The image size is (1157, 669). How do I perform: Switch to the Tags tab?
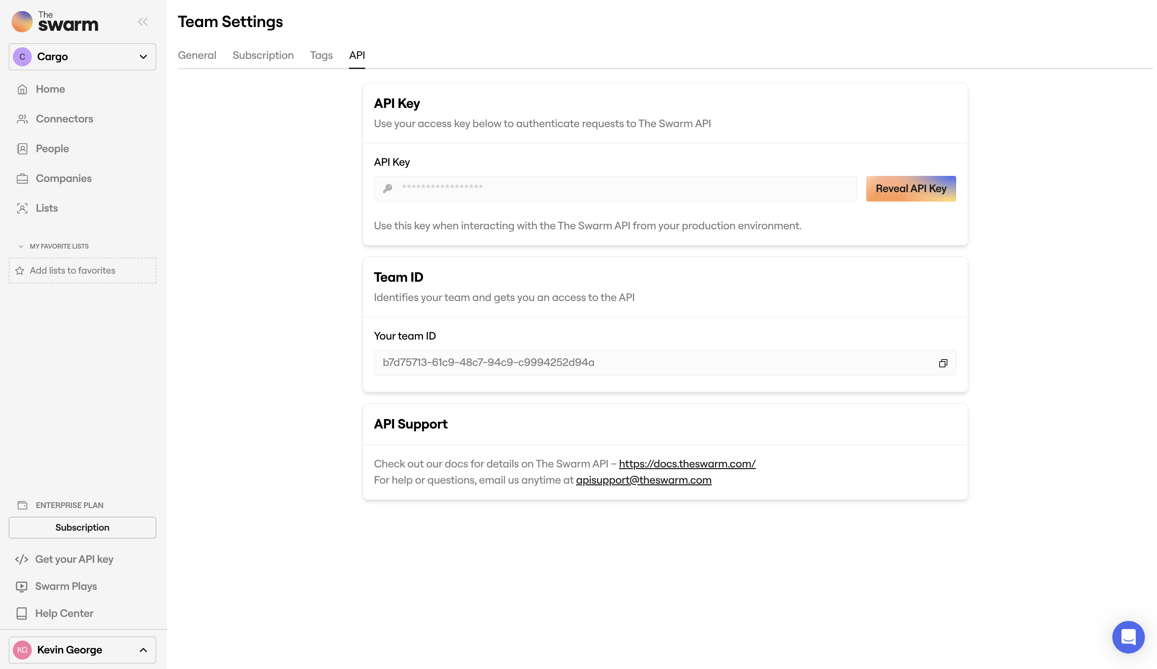click(x=321, y=55)
